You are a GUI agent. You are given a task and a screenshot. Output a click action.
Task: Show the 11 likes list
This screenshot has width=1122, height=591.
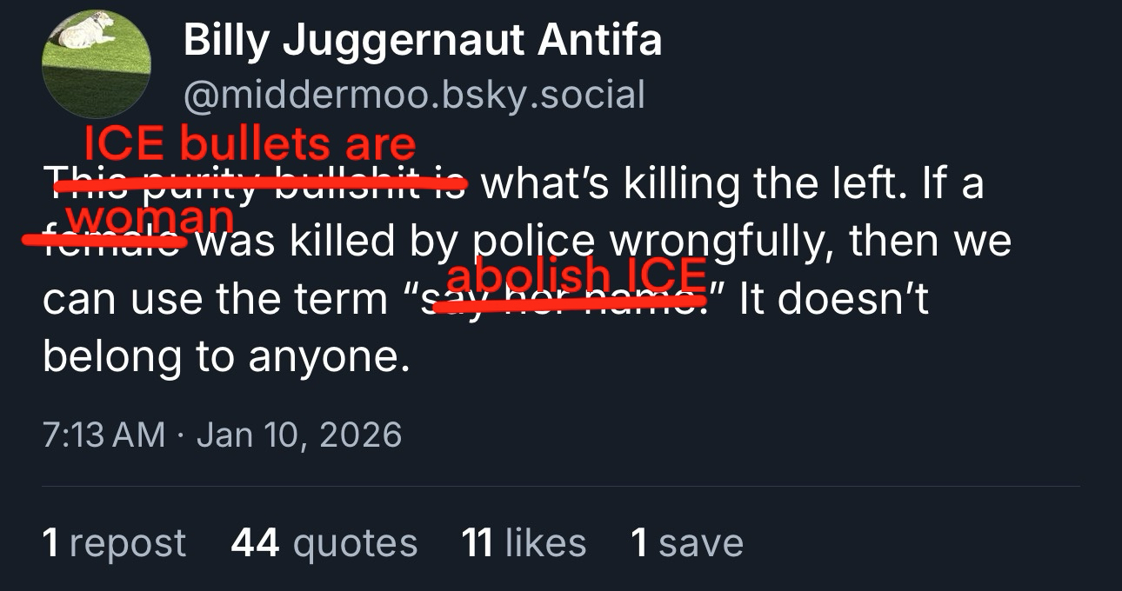coord(524,542)
